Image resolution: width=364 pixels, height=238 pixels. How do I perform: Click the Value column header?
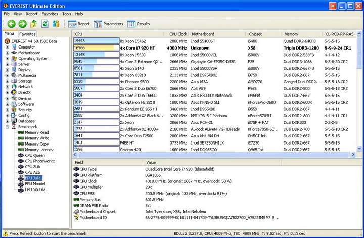click(212, 162)
